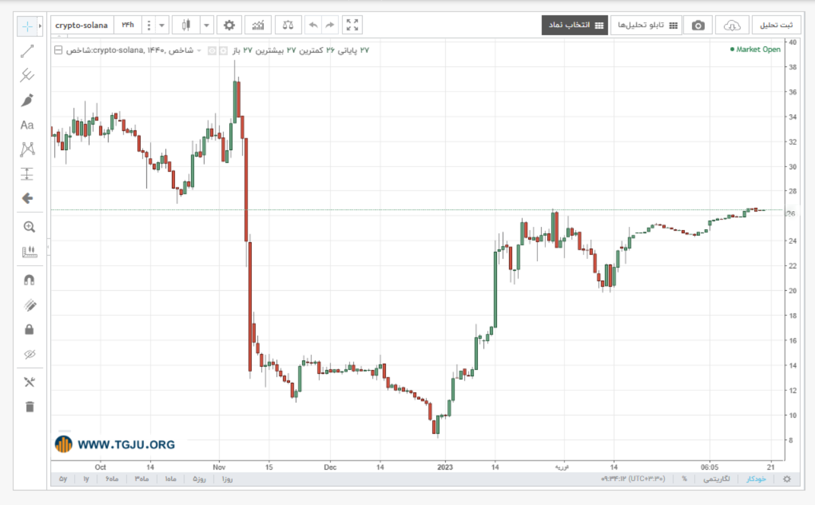Open the indicators menu icon
Viewport: 815px width, 505px height.
coord(258,25)
